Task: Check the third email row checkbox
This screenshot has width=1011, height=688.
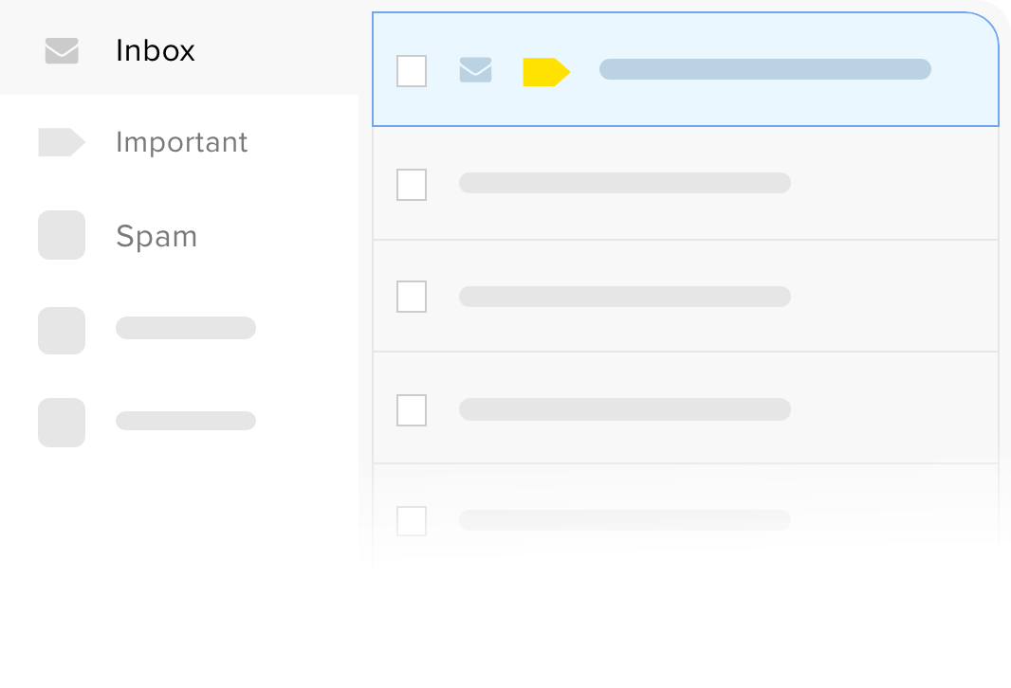Action: (412, 297)
